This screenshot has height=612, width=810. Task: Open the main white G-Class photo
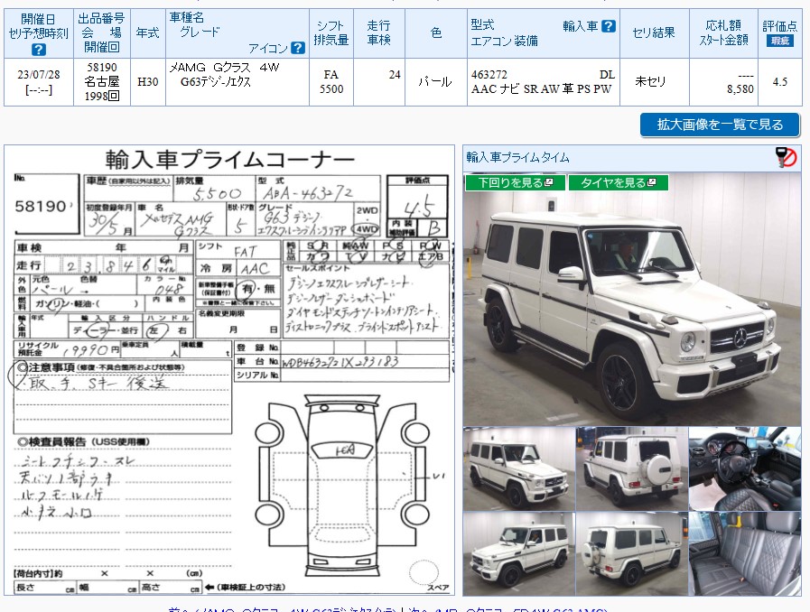pos(632,300)
